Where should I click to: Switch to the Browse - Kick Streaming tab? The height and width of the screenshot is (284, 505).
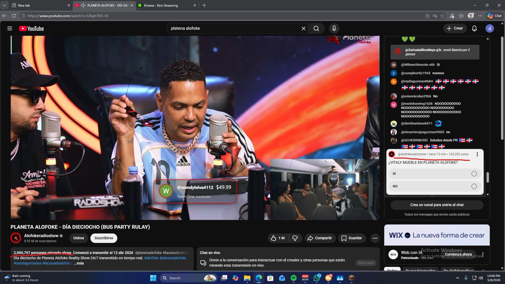(167, 5)
